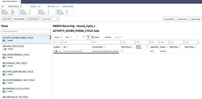Enable the ARCHIVE_FILES_CYCLE flow toggle
Image resolution: width=202 pixels, height=99 pixels.
pos(5,49)
